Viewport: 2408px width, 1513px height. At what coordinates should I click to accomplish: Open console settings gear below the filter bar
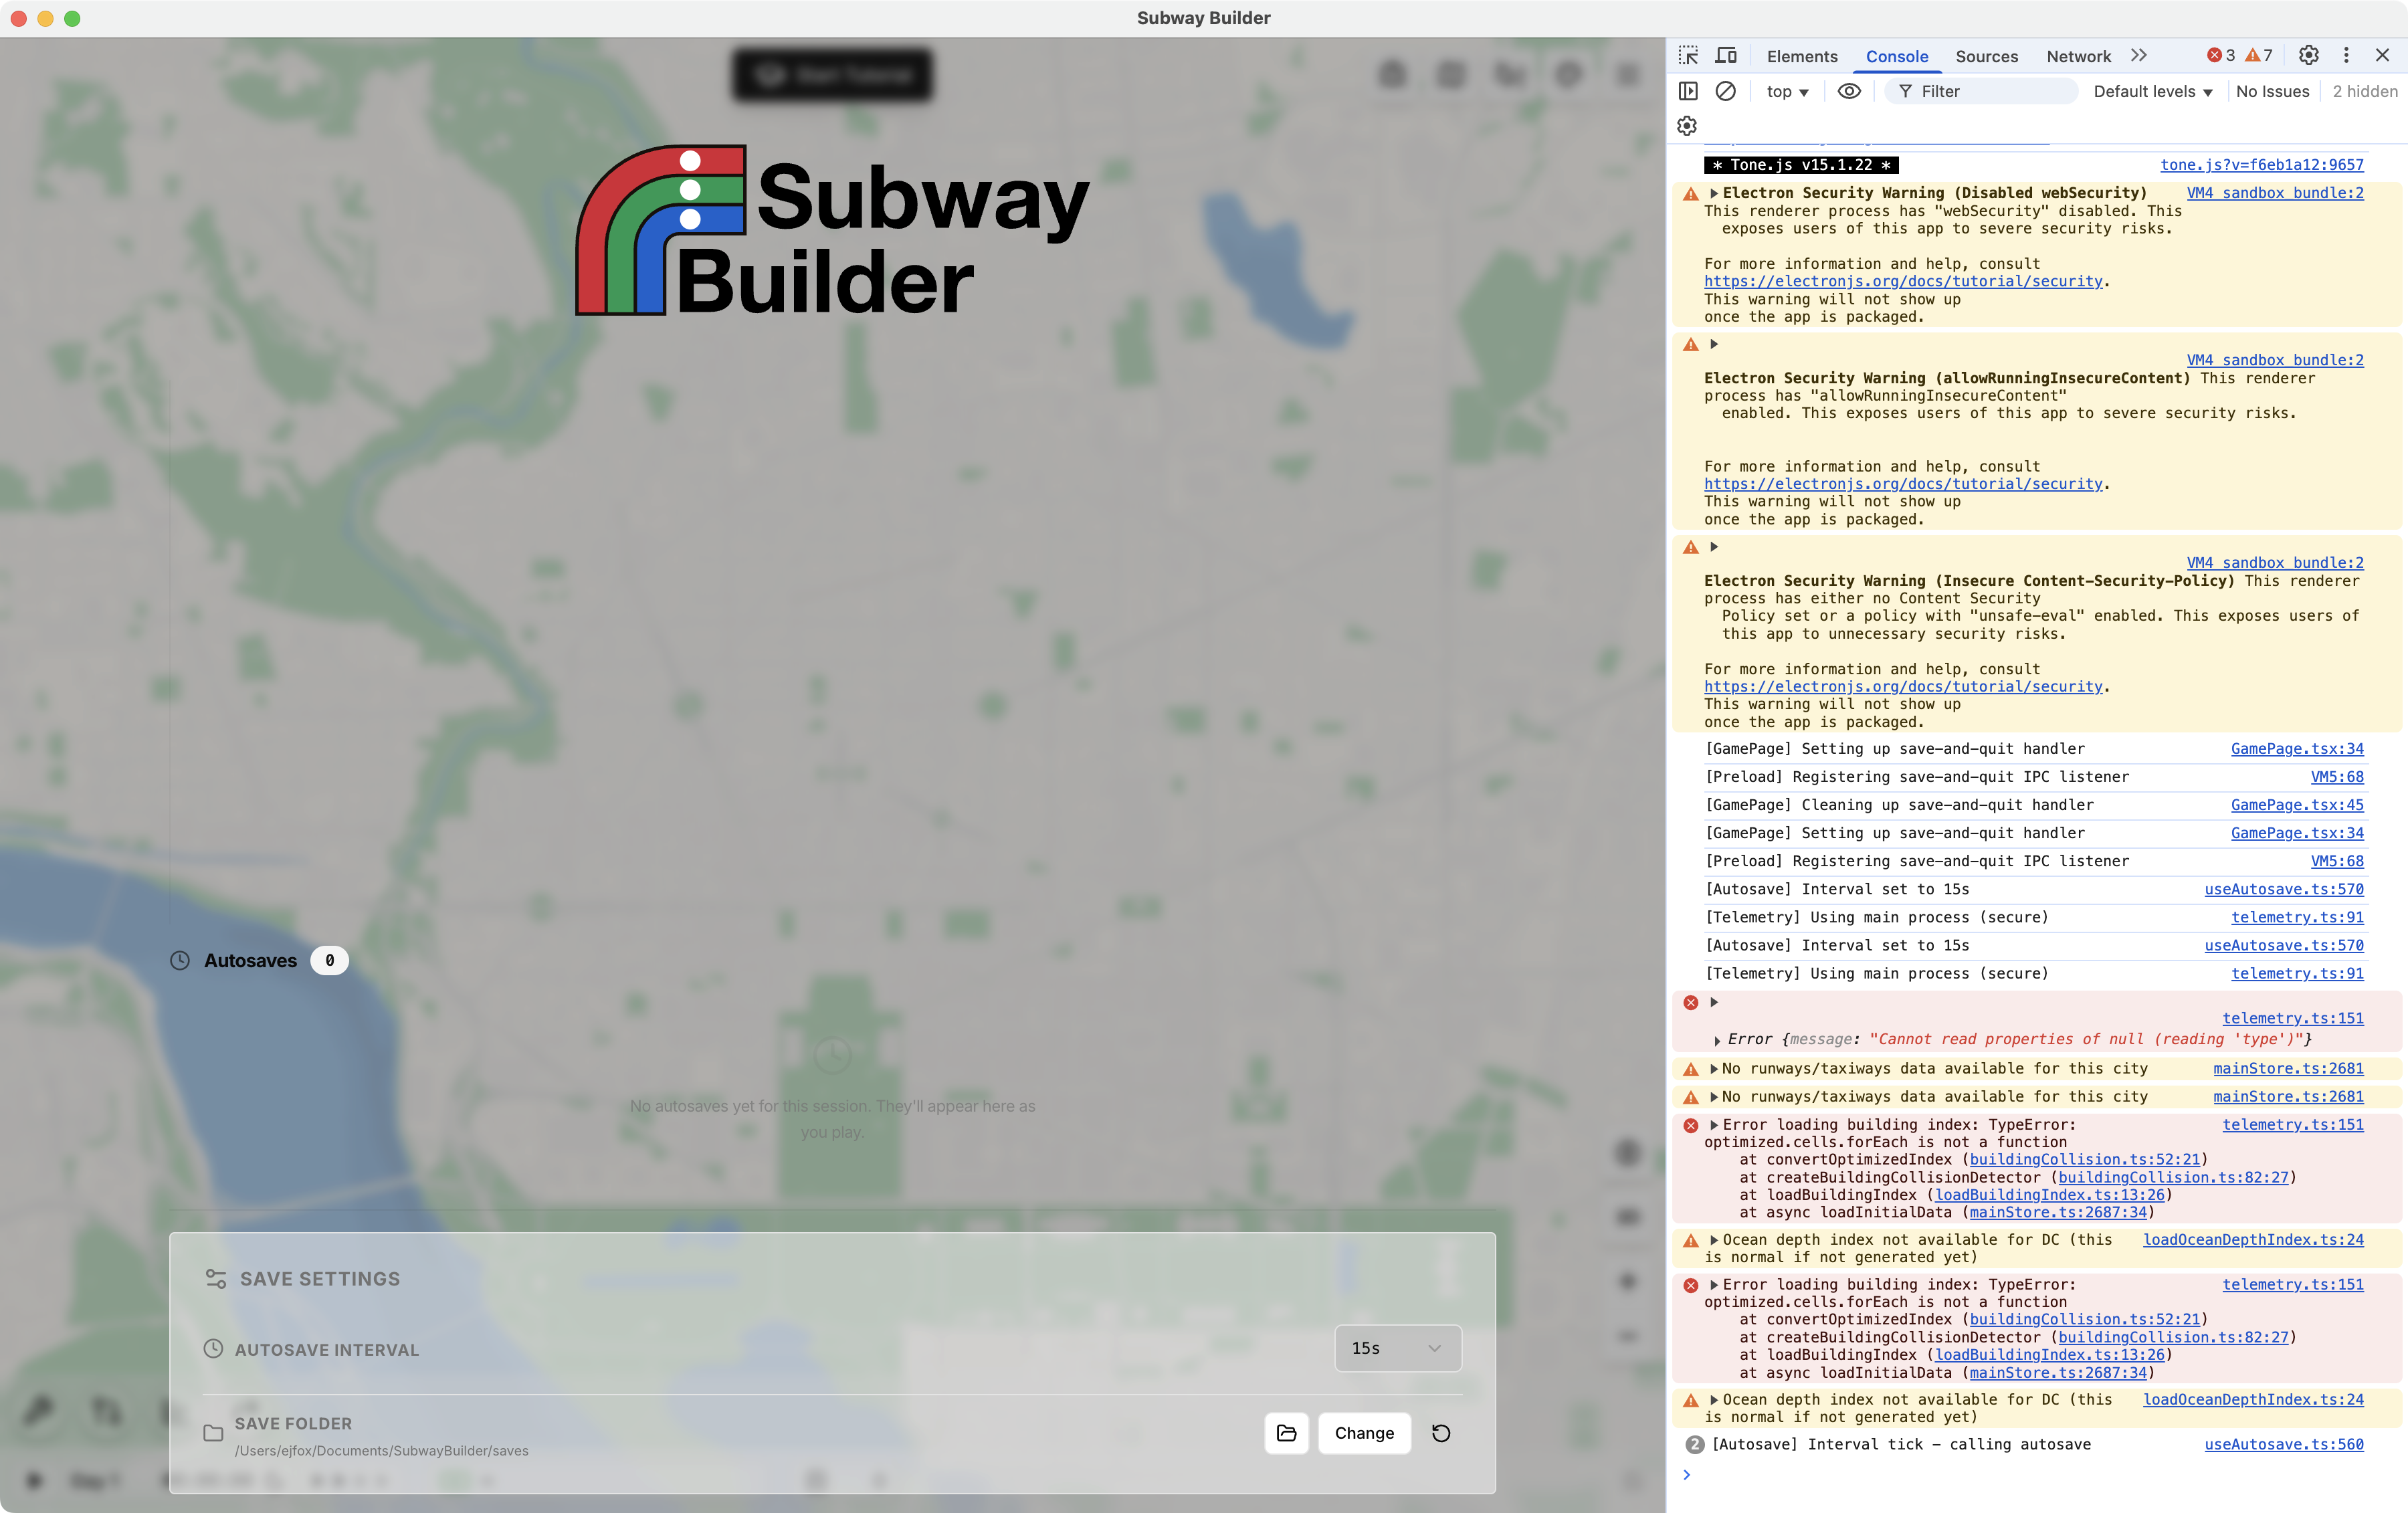(x=1686, y=126)
